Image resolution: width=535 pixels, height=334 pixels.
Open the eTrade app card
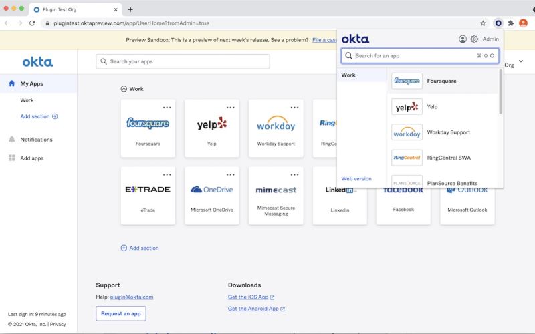point(148,196)
